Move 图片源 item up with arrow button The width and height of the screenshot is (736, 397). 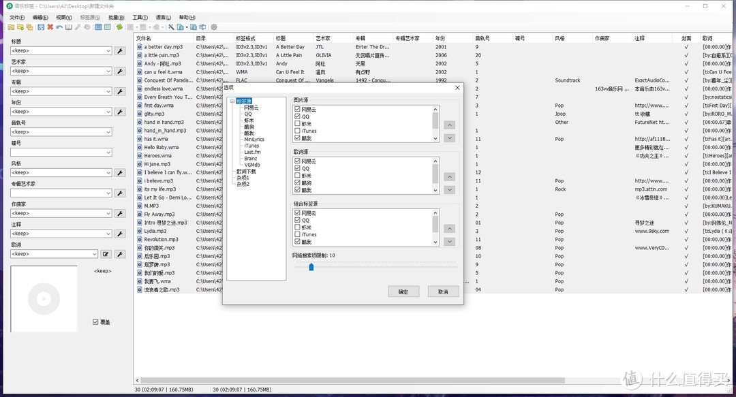pyautogui.click(x=449, y=125)
